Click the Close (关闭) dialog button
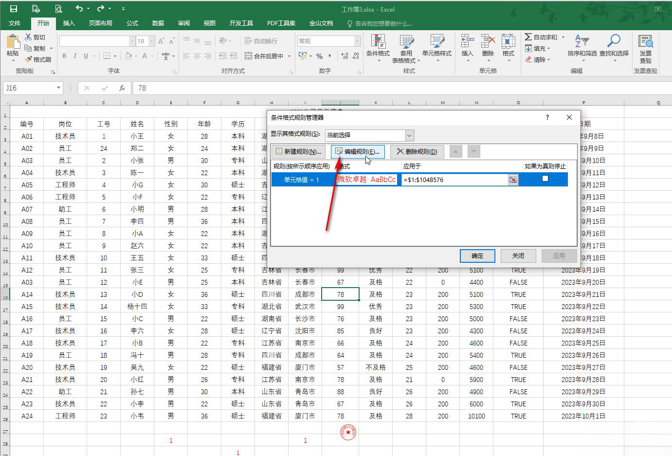The width and height of the screenshot is (672, 456). [x=518, y=255]
